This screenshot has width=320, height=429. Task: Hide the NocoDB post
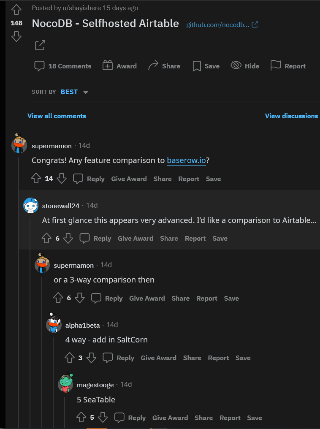point(245,66)
